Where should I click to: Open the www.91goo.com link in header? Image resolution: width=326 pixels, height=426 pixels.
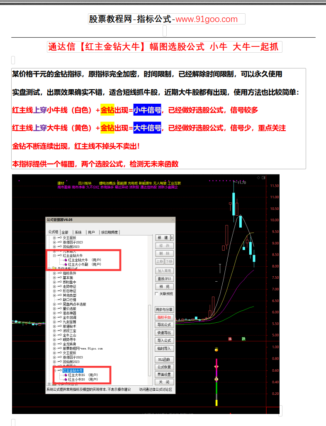[x=207, y=19]
